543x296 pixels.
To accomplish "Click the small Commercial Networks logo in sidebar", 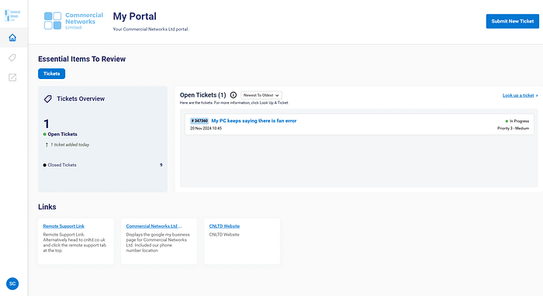I will 12,15.
